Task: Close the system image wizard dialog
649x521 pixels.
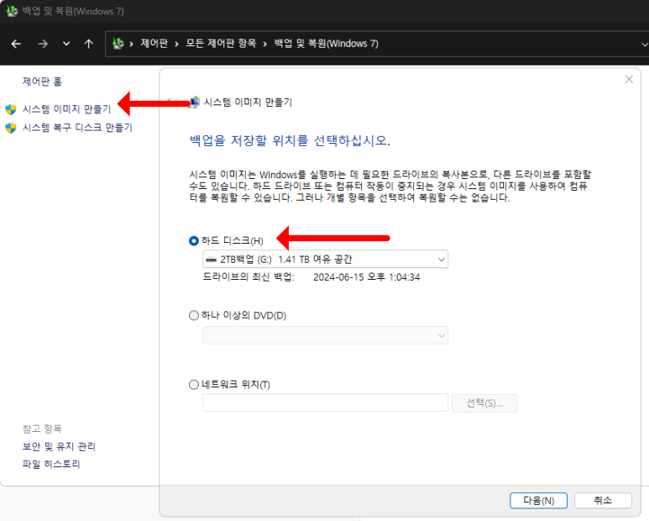Action: point(629,79)
